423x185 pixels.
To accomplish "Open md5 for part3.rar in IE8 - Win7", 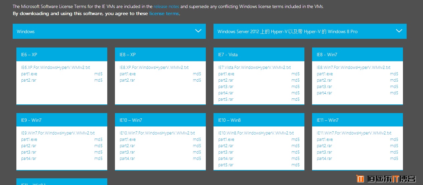I will pos(394,87).
